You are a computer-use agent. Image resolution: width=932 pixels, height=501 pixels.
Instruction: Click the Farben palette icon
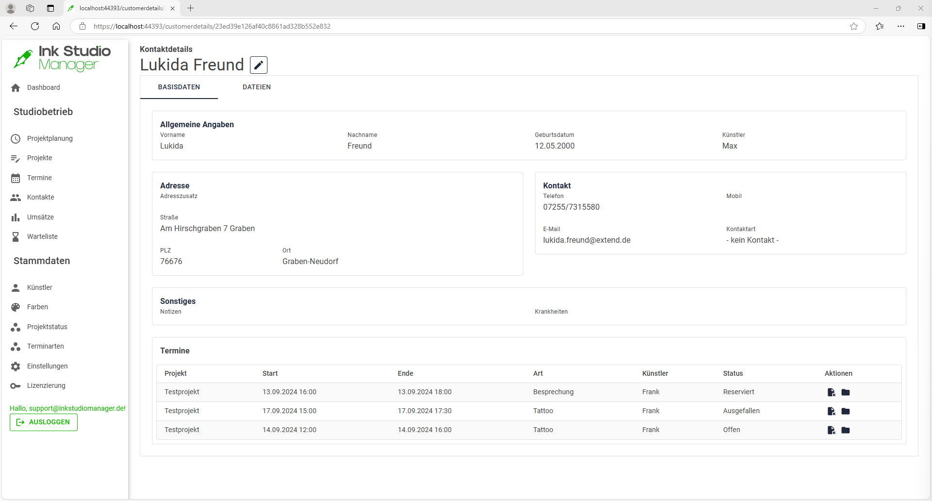pos(16,307)
